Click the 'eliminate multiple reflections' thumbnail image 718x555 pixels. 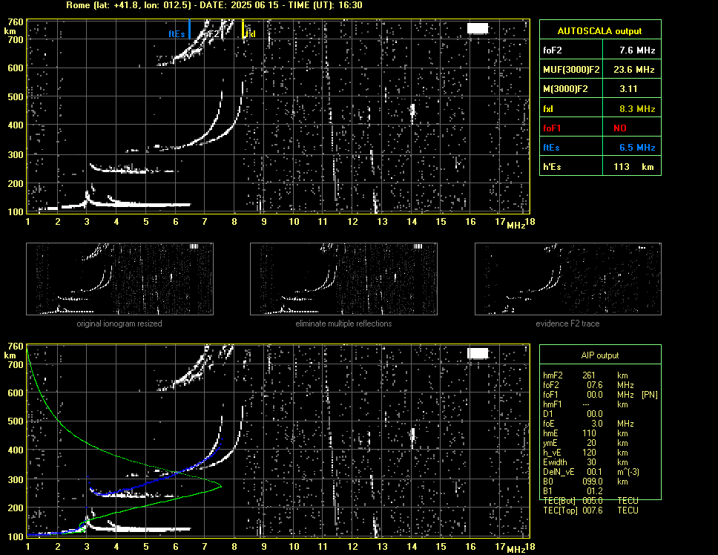click(343, 279)
